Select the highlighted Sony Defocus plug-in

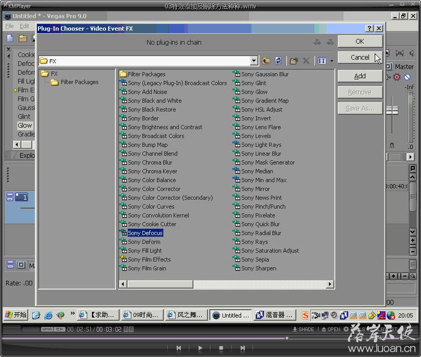(x=145, y=233)
